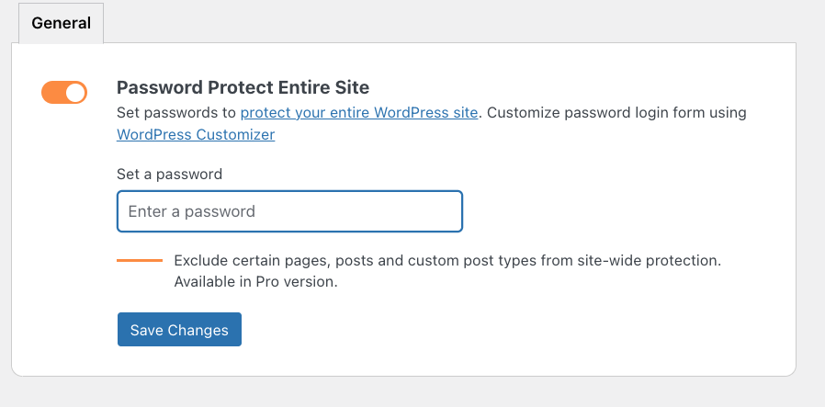The image size is (825, 407).
Task: Disable the Password Protect Entire Site toggle
Action: click(x=64, y=92)
